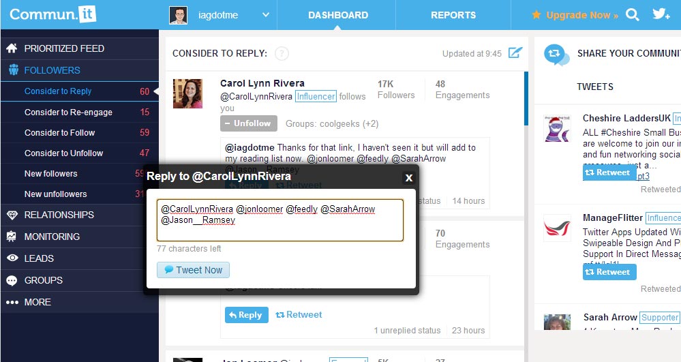Open Cheshire LaddersUK name link

[x=626, y=118]
